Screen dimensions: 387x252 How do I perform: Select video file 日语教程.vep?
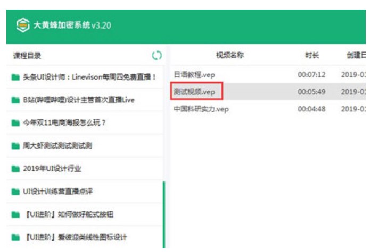194,74
